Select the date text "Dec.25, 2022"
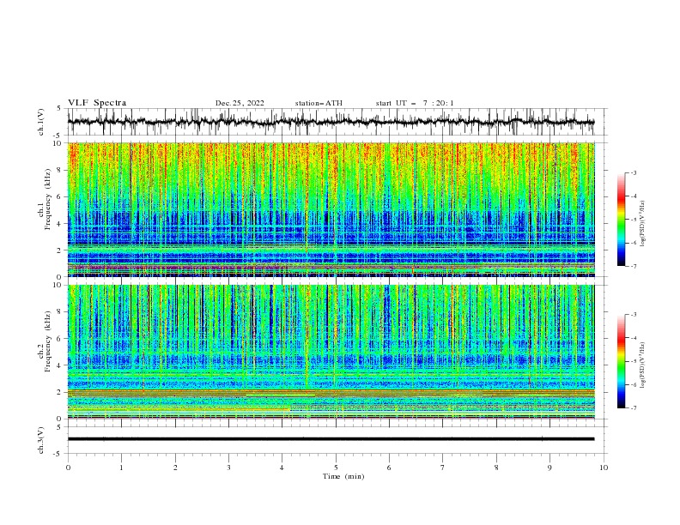This screenshot has width=680, height=525. [x=240, y=103]
